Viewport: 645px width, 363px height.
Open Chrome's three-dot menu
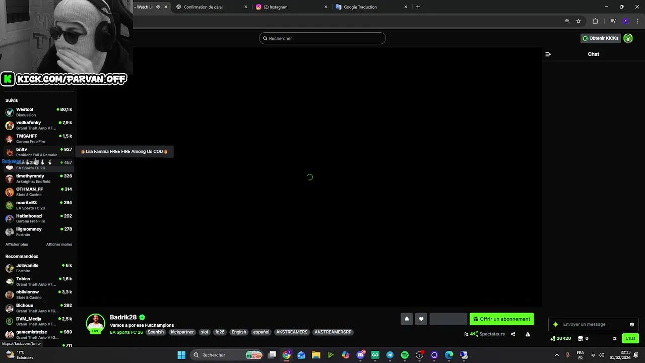637,21
